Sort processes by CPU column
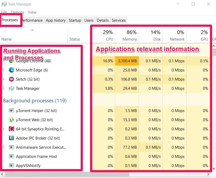Viewport: 216px width, 178px height. click(x=104, y=36)
